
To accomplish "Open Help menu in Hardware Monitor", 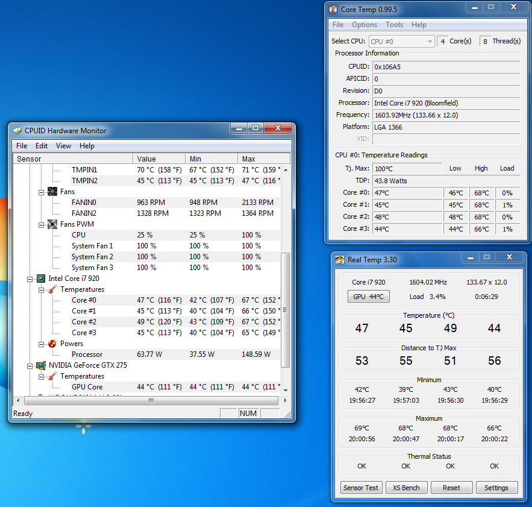I will [x=87, y=146].
